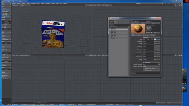
Task: Switch to the Shaders tab in Surface Editor
Action: point(153,35)
